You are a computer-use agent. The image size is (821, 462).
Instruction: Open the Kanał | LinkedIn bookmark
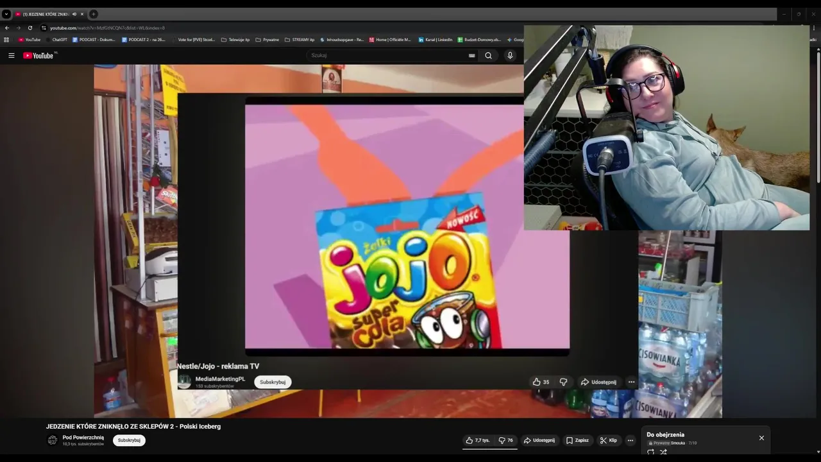click(436, 40)
